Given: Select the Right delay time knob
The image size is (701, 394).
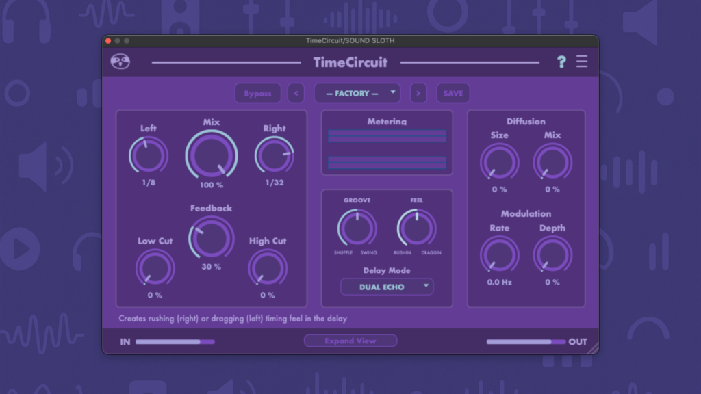Looking at the screenshot, I should (275, 156).
